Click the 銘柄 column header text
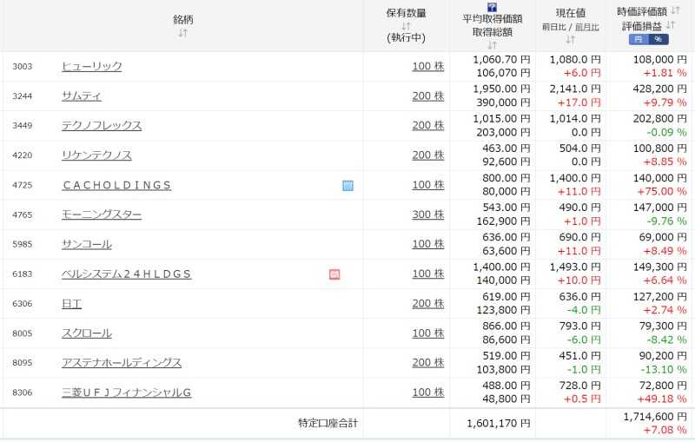 (x=182, y=19)
